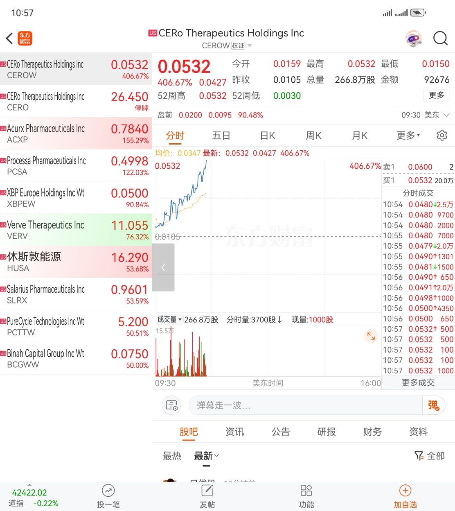
Task: Open the 研报 research tab
Action: [x=327, y=432]
